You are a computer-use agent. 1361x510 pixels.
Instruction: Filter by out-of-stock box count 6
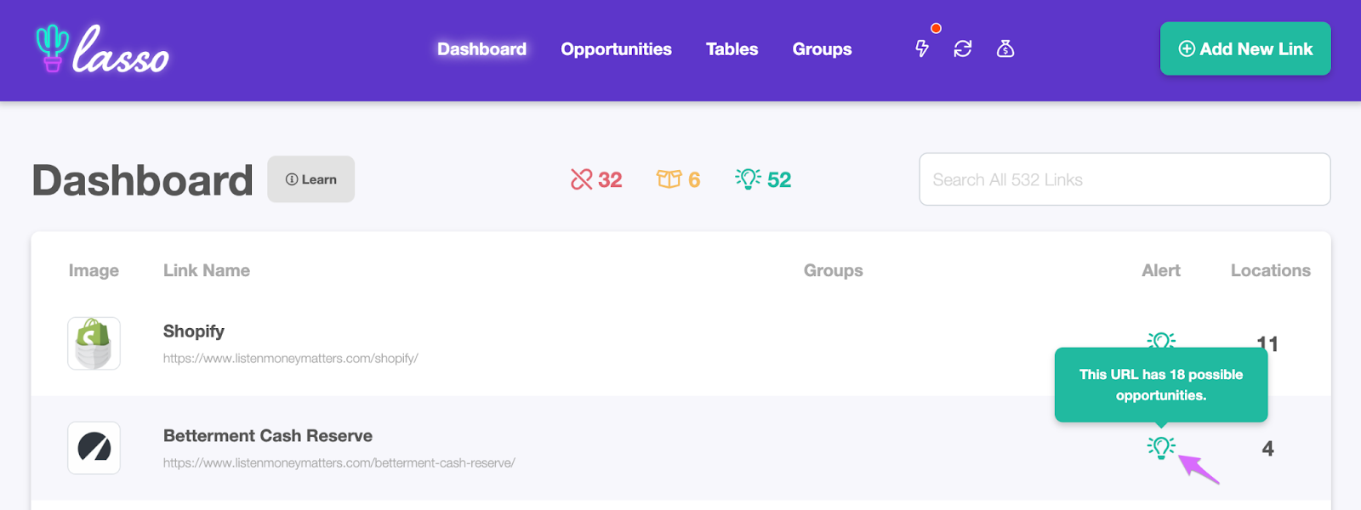click(x=678, y=179)
